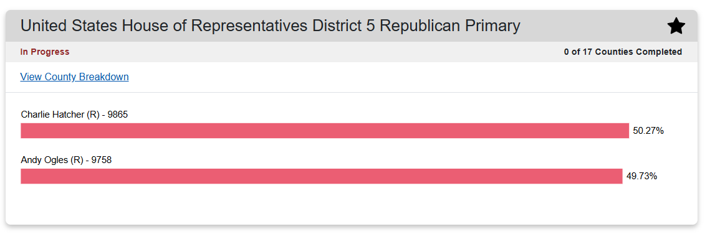Toggle the favorite star for this race
The height and width of the screenshot is (234, 715).
pyautogui.click(x=676, y=26)
